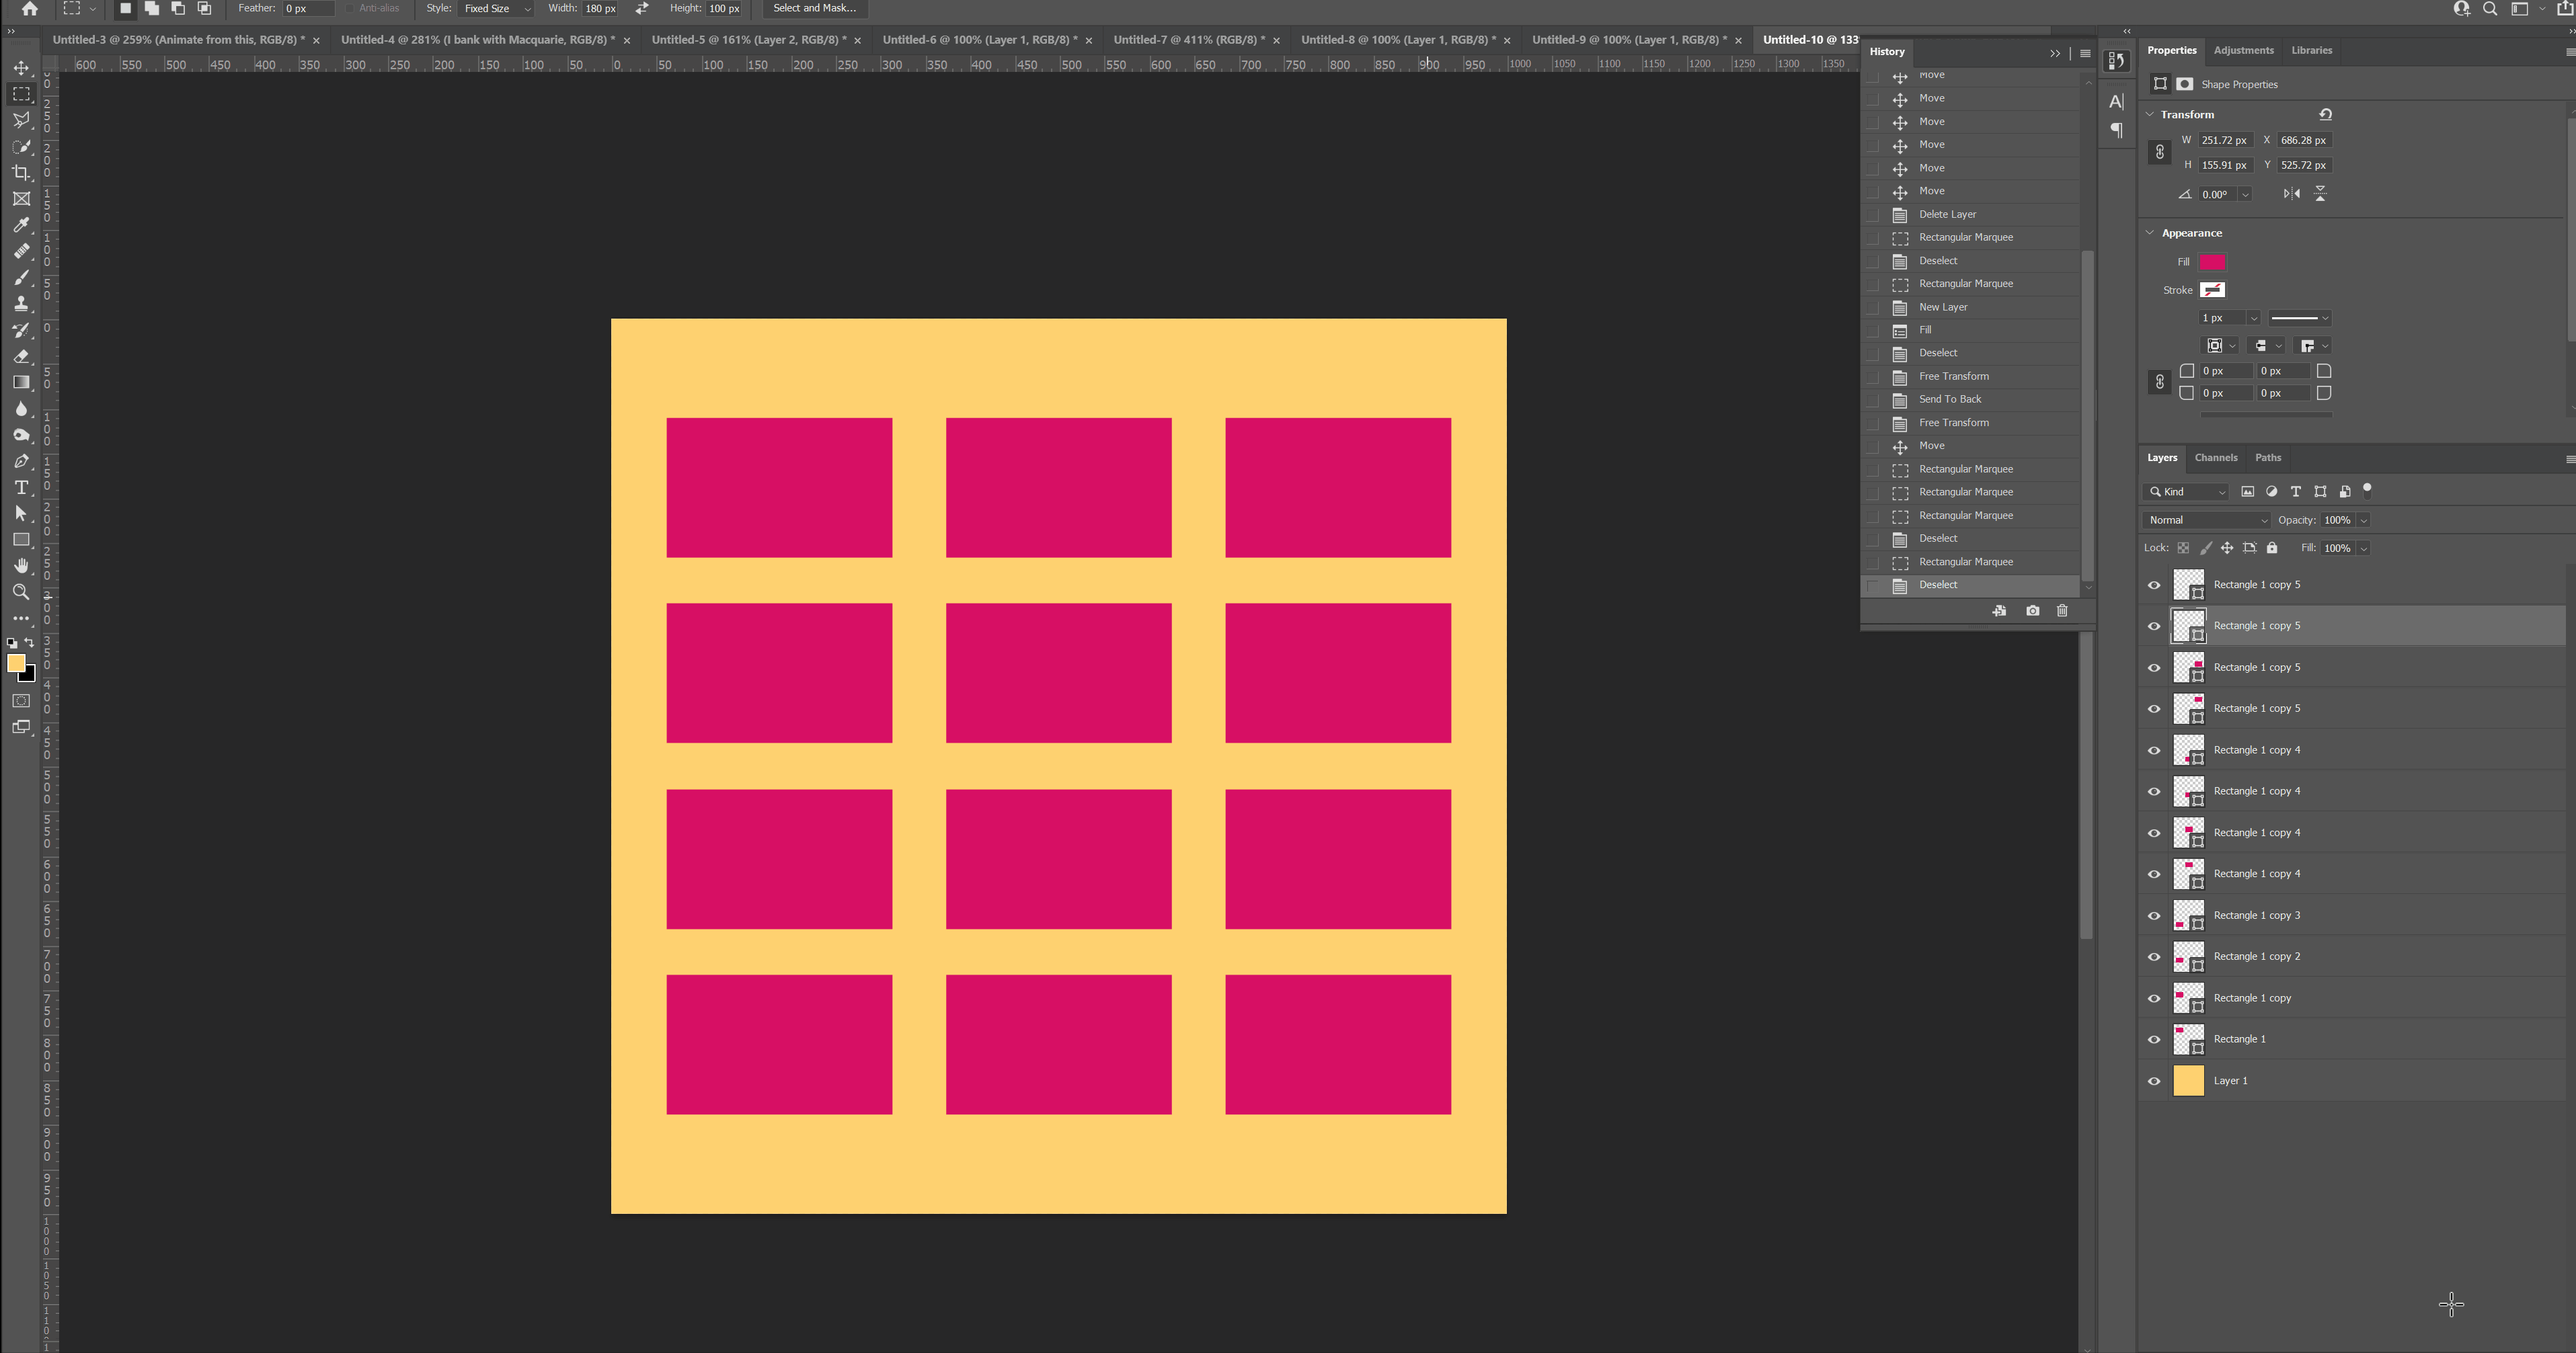Open the Normal blend mode dropdown
The width and height of the screenshot is (2576, 1353).
coord(2207,520)
